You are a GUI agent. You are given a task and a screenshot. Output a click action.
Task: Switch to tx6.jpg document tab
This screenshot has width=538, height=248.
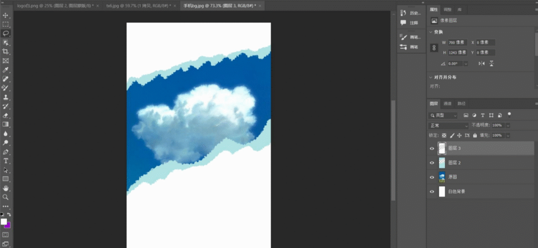click(x=138, y=6)
